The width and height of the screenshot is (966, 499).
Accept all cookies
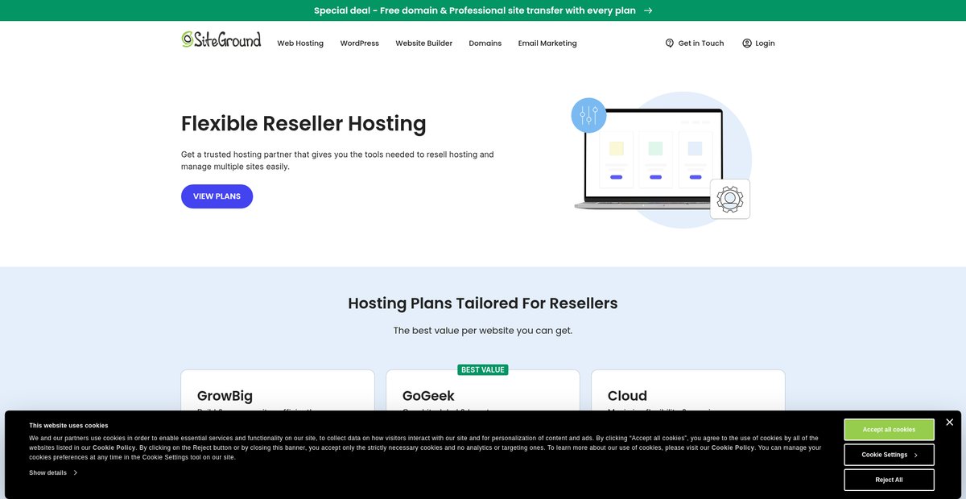pyautogui.click(x=889, y=430)
